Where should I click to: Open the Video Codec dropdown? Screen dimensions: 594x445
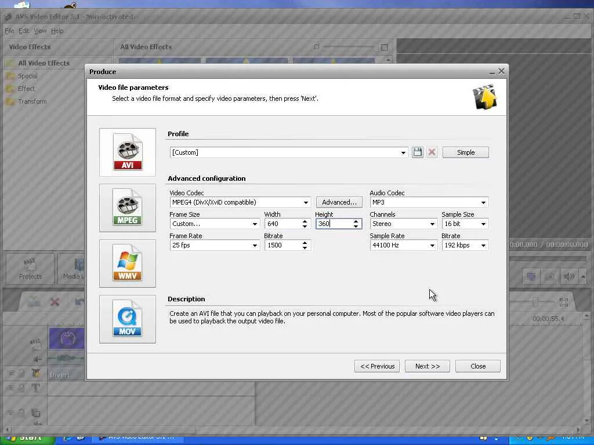240,202
